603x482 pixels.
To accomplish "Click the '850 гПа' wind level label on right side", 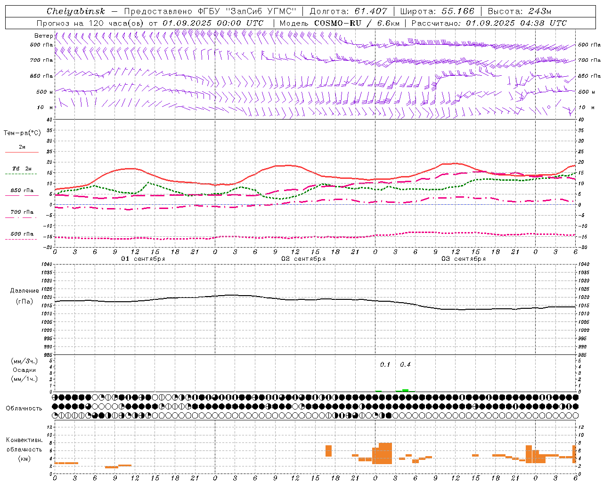I will pyautogui.click(x=589, y=76).
